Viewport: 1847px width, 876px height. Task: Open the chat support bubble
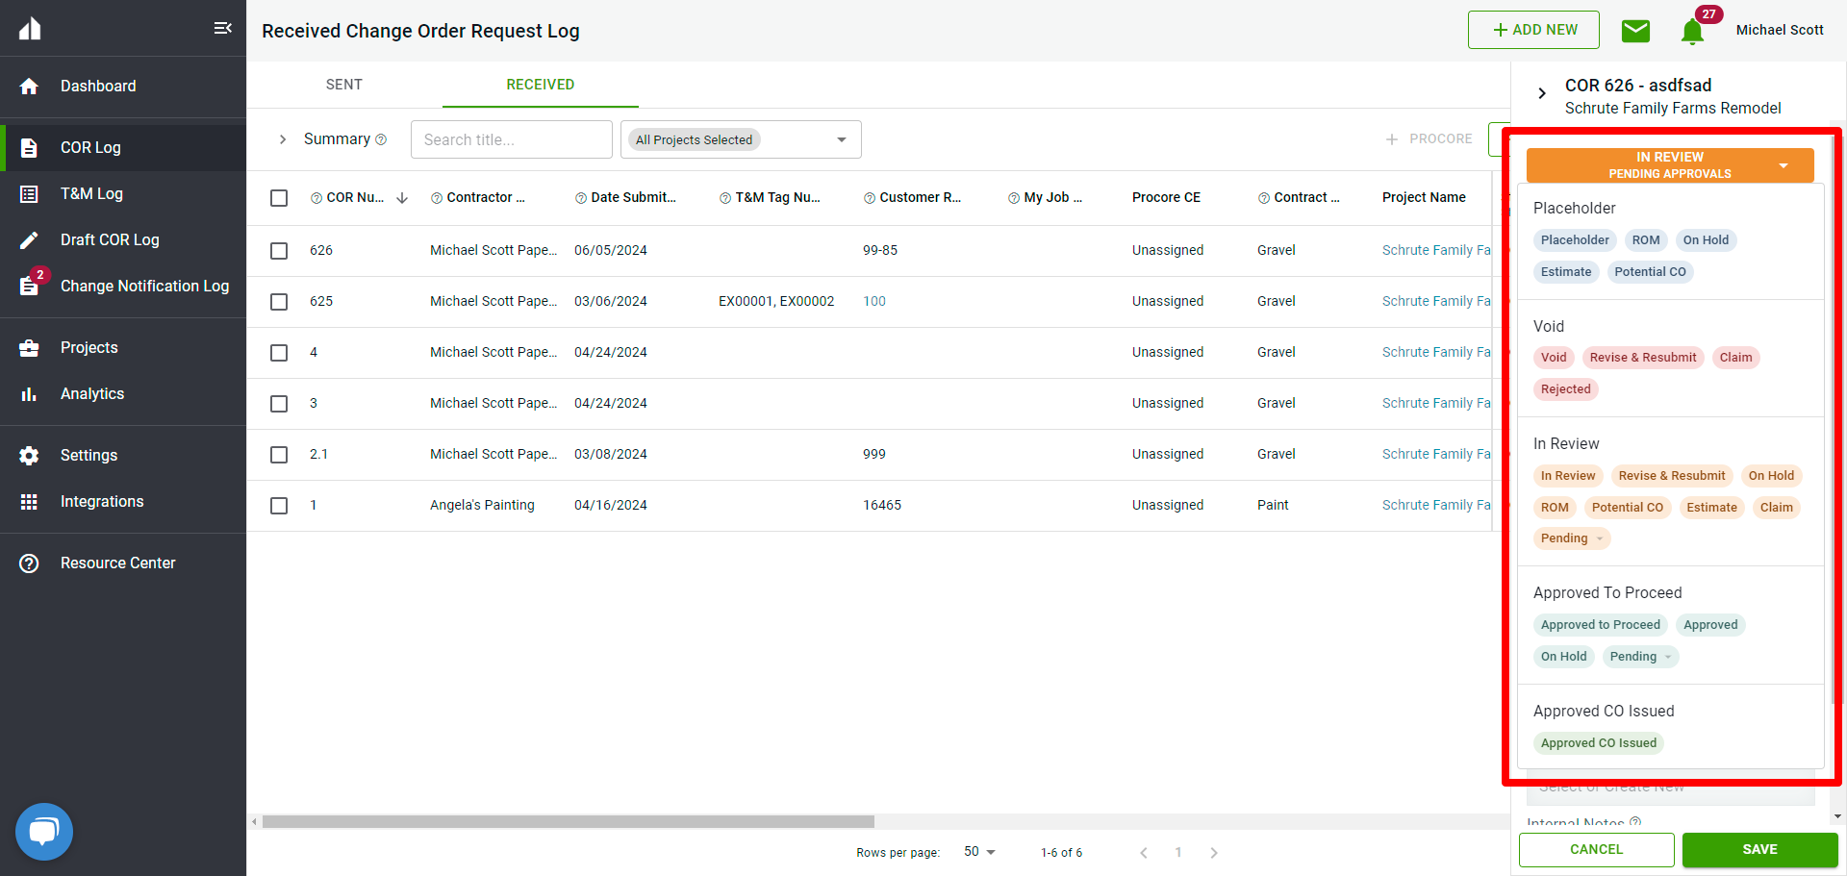tap(44, 831)
